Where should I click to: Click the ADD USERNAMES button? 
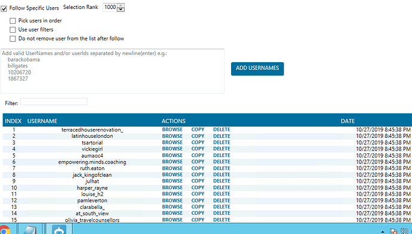pyautogui.click(x=257, y=69)
